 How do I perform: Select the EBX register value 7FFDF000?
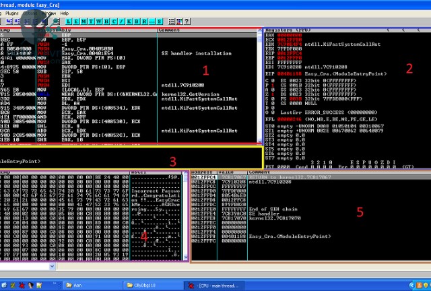(290, 48)
